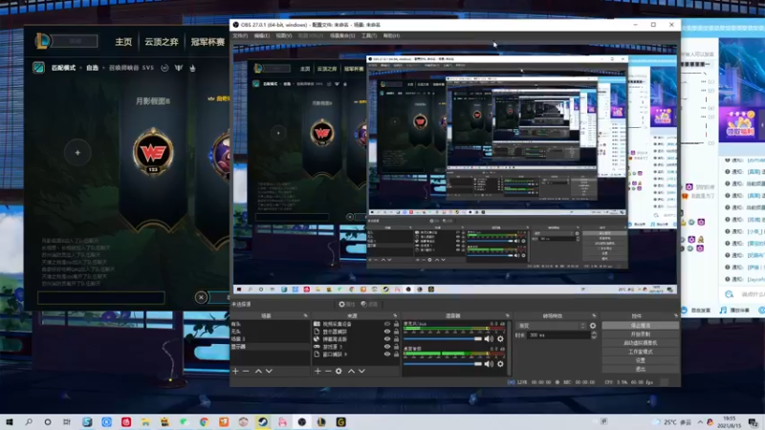
Task: Enable 工作室模式 in OBS controls
Action: click(640, 352)
